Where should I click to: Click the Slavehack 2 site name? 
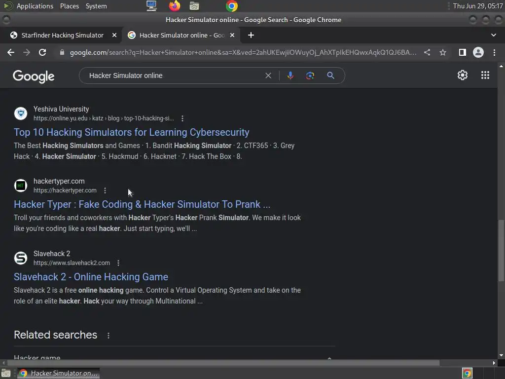(51, 254)
